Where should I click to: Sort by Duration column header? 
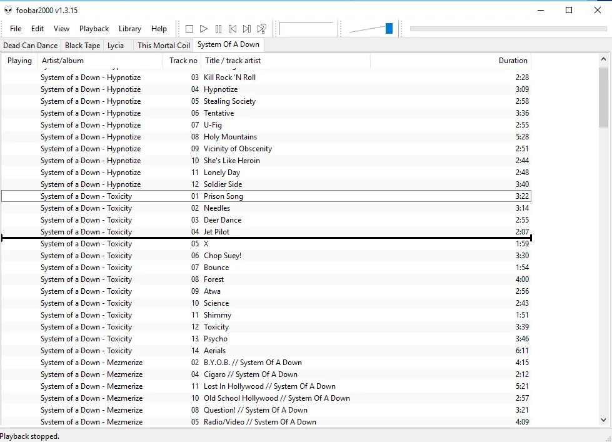tap(451, 61)
